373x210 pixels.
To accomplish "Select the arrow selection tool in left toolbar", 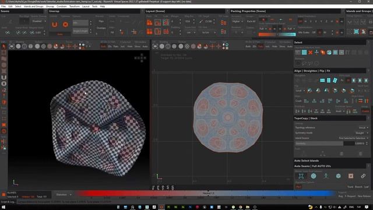I will [x=4, y=46].
